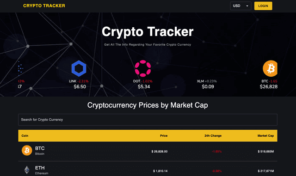
Task: Click the Bitcoin icon in the table row
Action: click(x=27, y=150)
